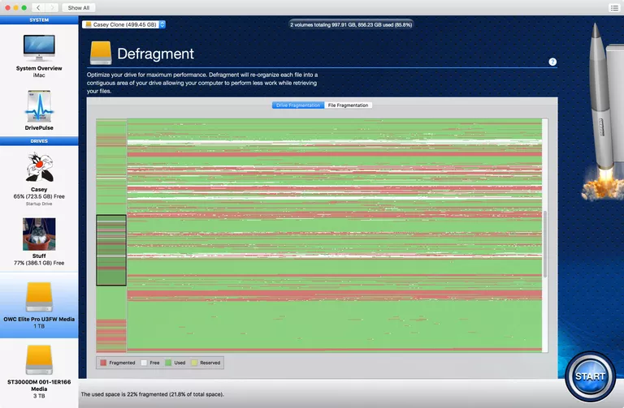Select the Drive Fragmentation tab
The width and height of the screenshot is (624, 408).
pos(297,105)
